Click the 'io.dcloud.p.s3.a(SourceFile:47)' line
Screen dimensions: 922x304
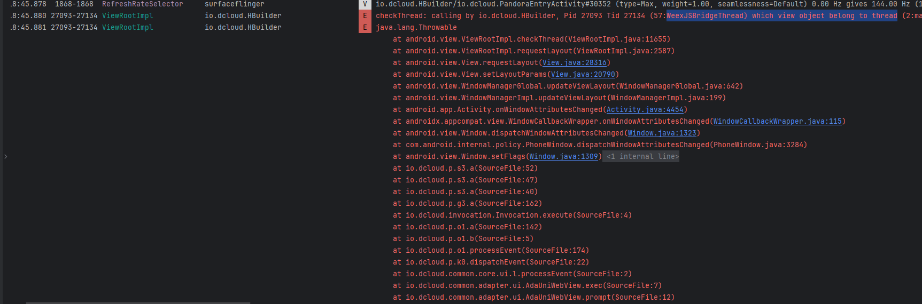pos(466,180)
